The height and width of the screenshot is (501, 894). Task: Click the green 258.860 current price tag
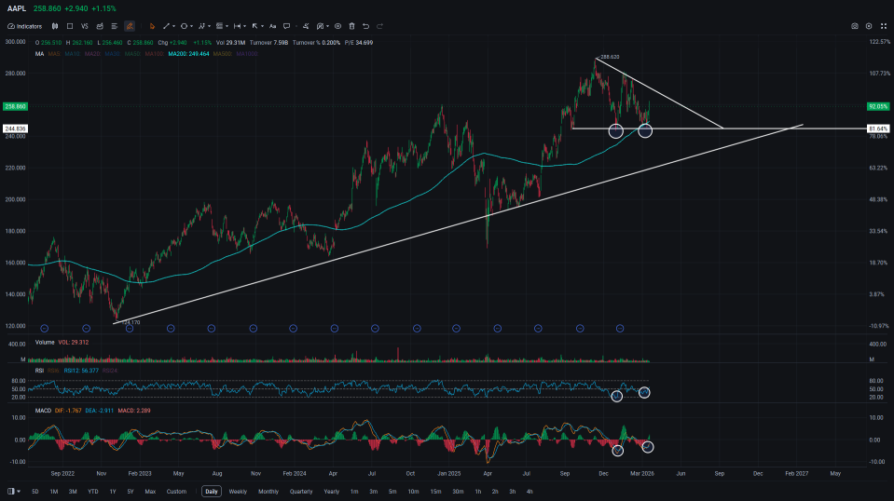[15, 106]
